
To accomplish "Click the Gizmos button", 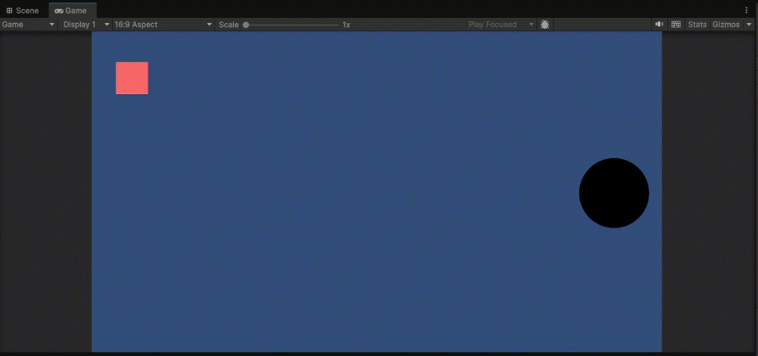I will pyautogui.click(x=726, y=24).
